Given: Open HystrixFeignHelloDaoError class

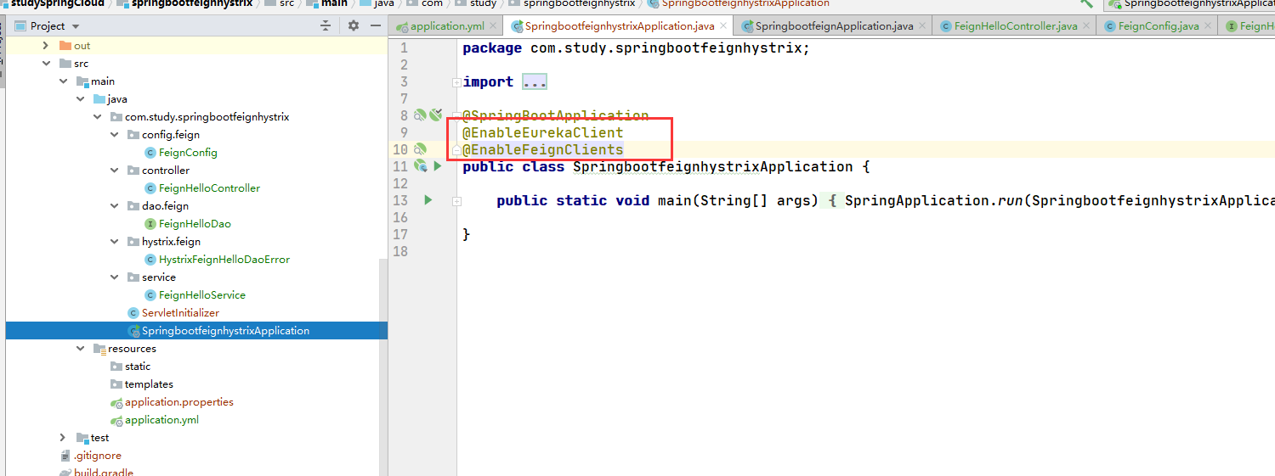Looking at the screenshot, I should point(224,260).
